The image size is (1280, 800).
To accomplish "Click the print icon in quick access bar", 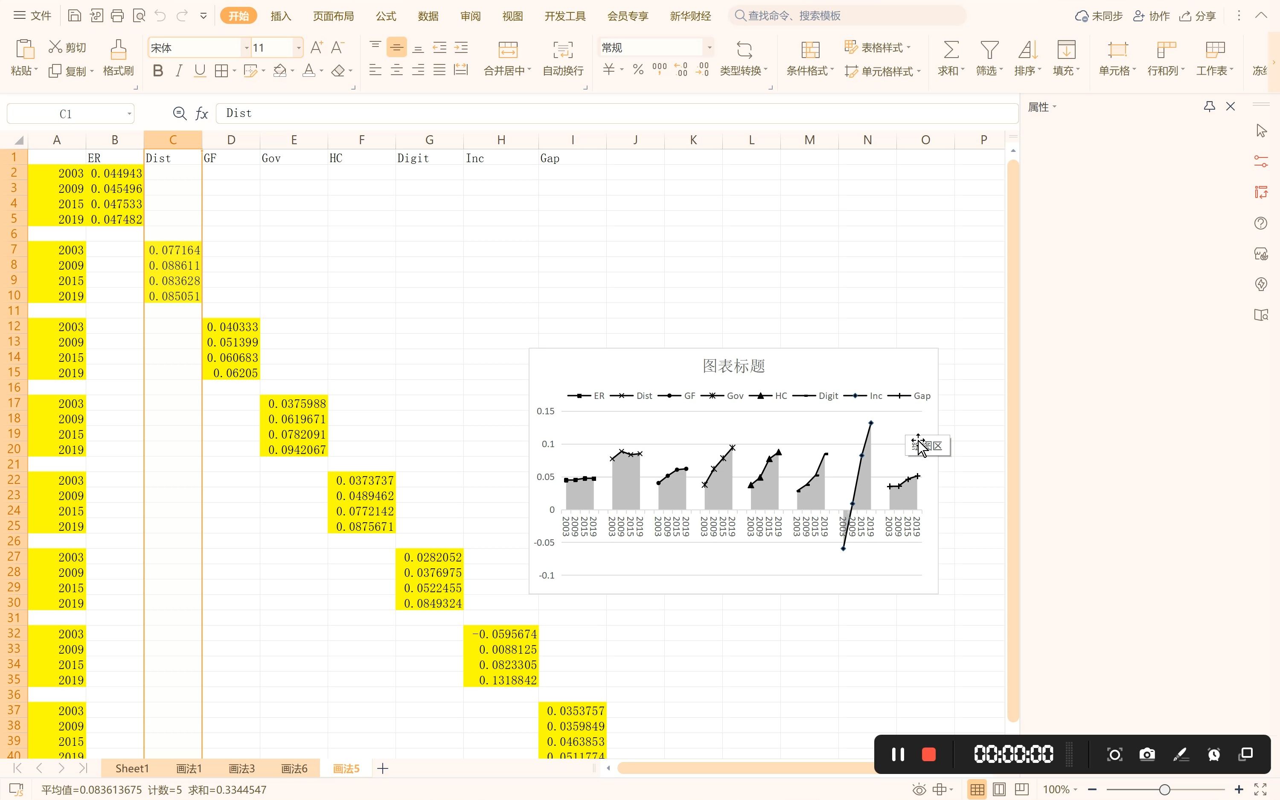I will coord(117,16).
